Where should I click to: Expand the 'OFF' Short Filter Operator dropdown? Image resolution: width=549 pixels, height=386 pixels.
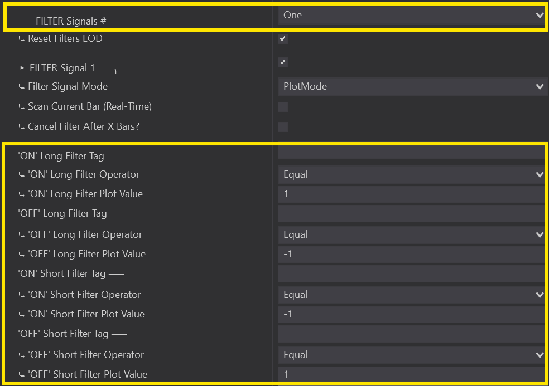(x=411, y=355)
